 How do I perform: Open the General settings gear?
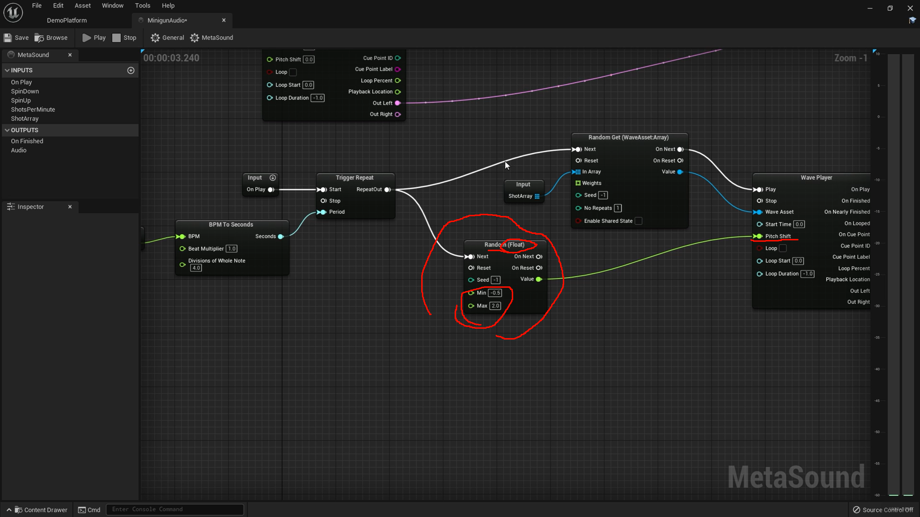coord(155,38)
